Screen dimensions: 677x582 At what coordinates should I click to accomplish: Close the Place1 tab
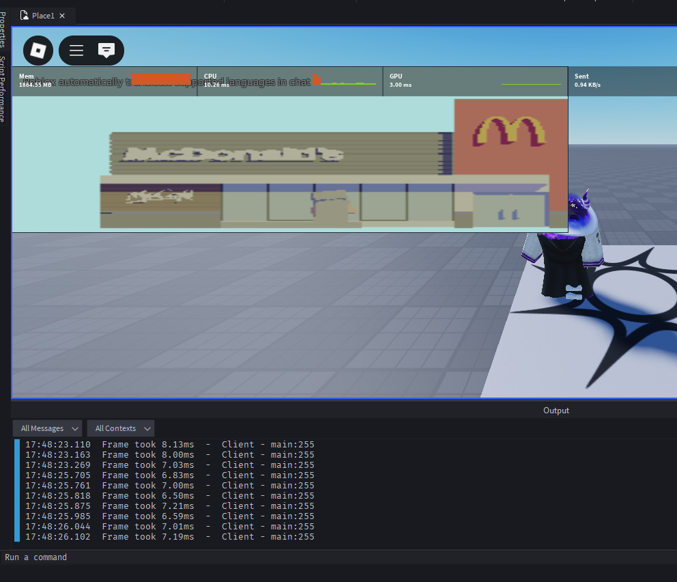tap(62, 16)
